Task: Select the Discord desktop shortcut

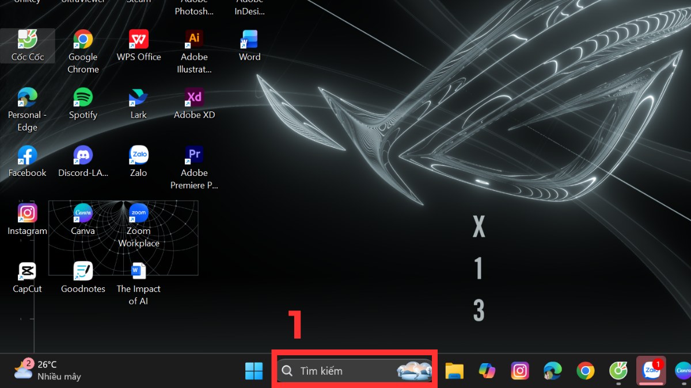Action: (83, 162)
